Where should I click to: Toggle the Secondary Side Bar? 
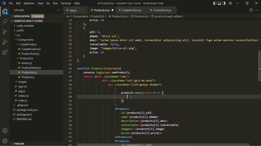click(x=224, y=3)
